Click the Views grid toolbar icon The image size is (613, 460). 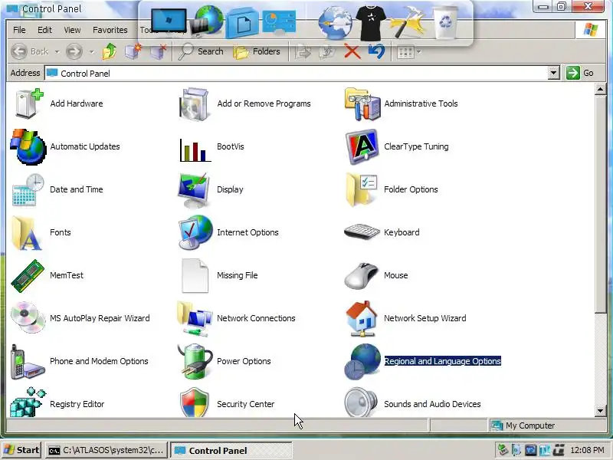click(x=405, y=51)
